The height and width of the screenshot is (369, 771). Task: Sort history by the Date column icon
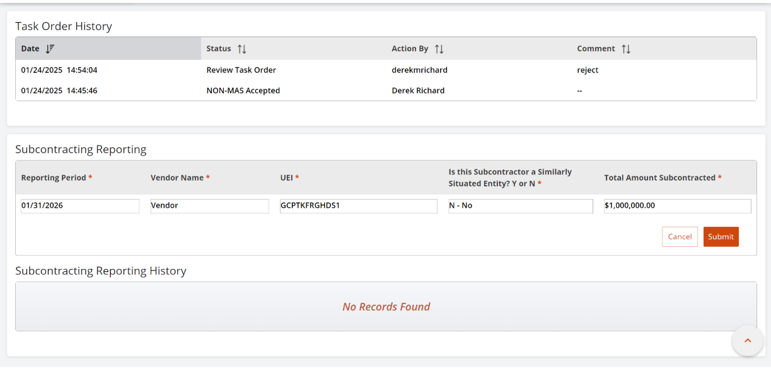click(x=49, y=48)
